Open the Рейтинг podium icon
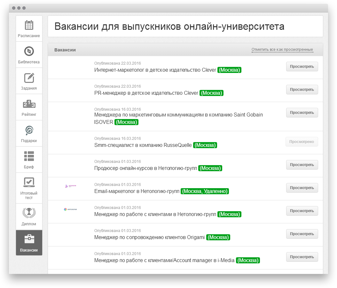The width and height of the screenshot is (337, 288). (x=29, y=104)
